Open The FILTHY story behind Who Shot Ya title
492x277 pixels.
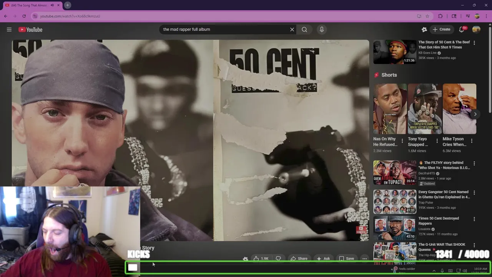click(x=444, y=165)
